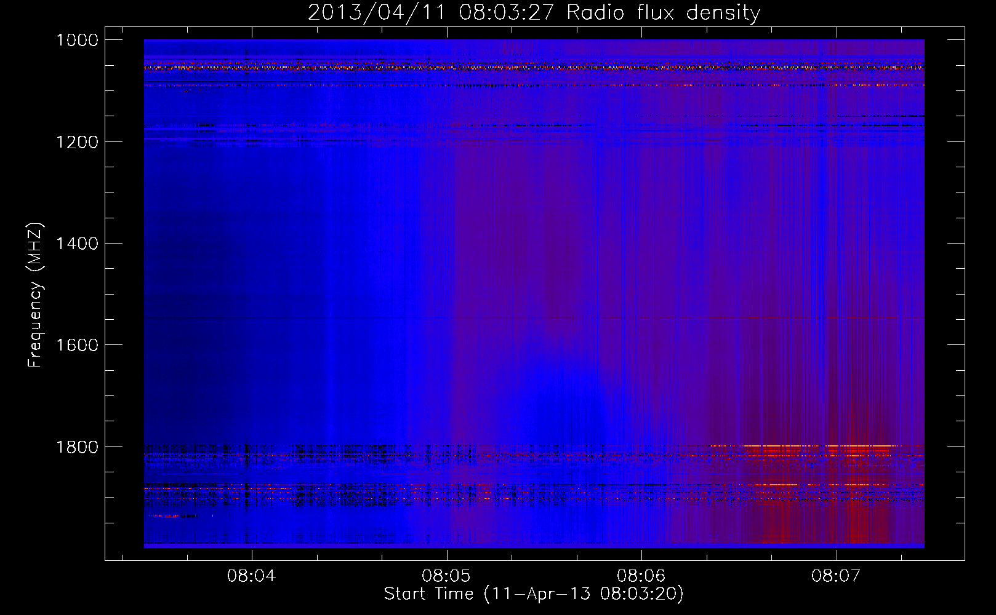Click the 08:06 time tick label

coord(641,576)
